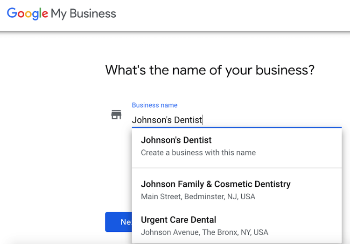350x244 pixels.
Task: Pick the Urgent Care Dental suggestion
Action: [237, 226]
